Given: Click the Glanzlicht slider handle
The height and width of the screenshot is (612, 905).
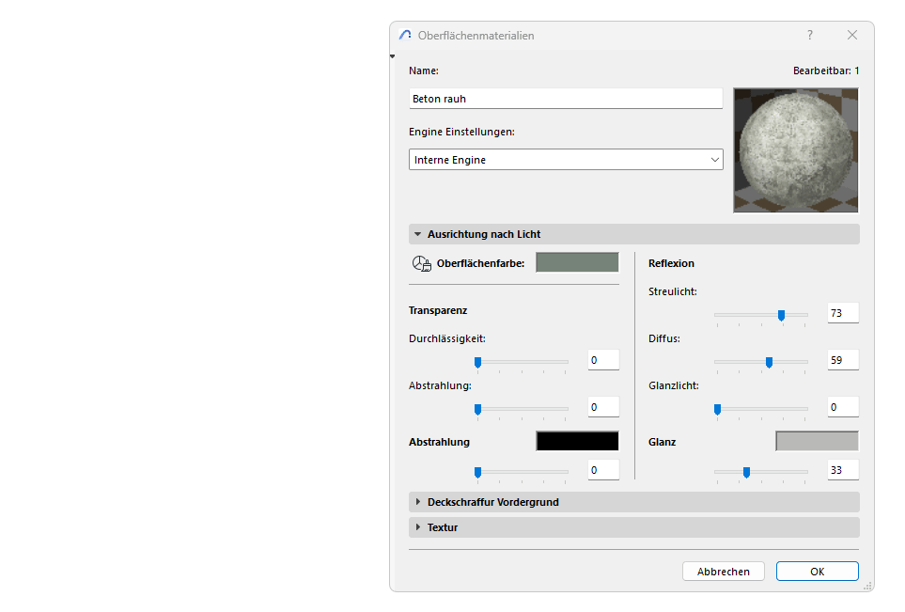Looking at the screenshot, I should [716, 409].
